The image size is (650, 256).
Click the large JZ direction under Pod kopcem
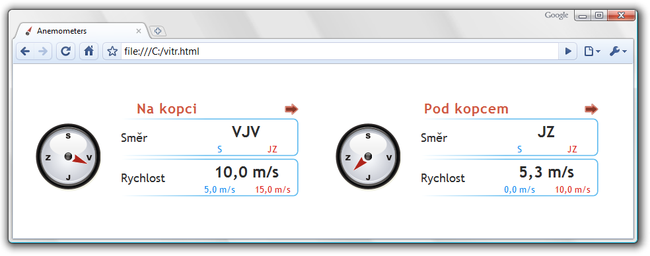pos(546,132)
